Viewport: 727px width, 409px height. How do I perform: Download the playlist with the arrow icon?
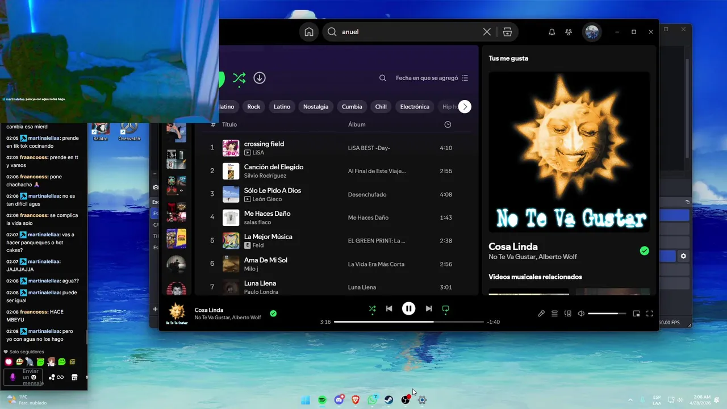[260, 78]
